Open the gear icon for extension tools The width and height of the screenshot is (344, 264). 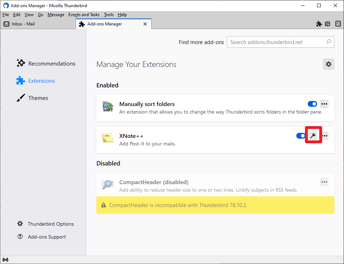pos(328,64)
